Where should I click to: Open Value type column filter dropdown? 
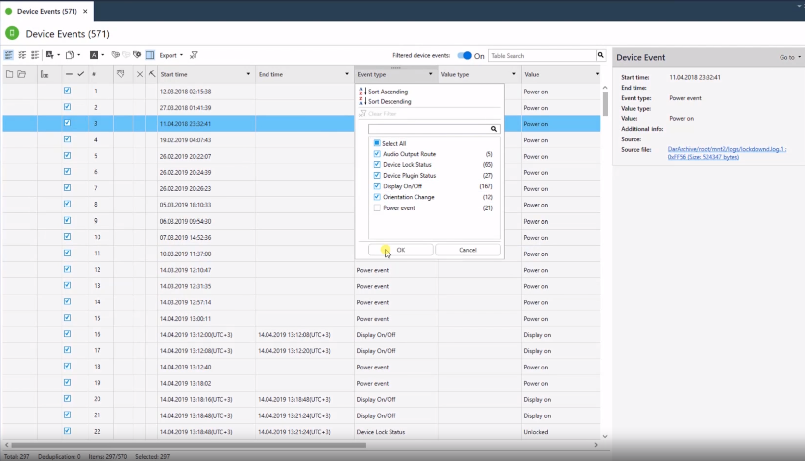click(x=514, y=74)
